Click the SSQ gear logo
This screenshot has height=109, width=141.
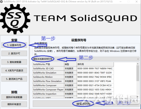coord(15,19)
